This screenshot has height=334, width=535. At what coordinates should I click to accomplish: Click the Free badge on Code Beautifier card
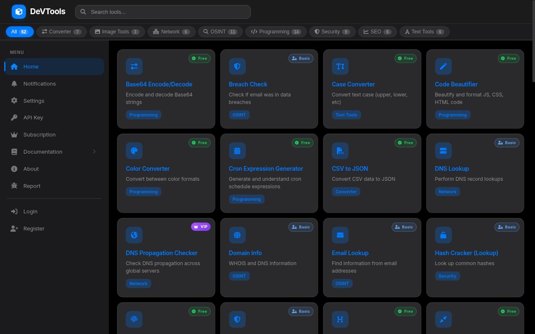tap(509, 58)
